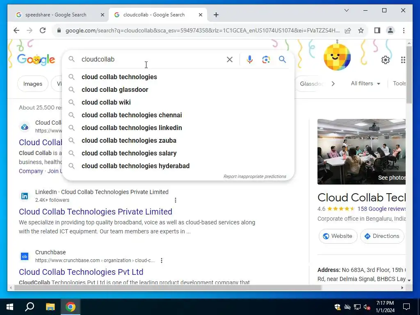This screenshot has height=315, width=420.
Task: Open Google quick settings gear
Action: click(x=386, y=60)
